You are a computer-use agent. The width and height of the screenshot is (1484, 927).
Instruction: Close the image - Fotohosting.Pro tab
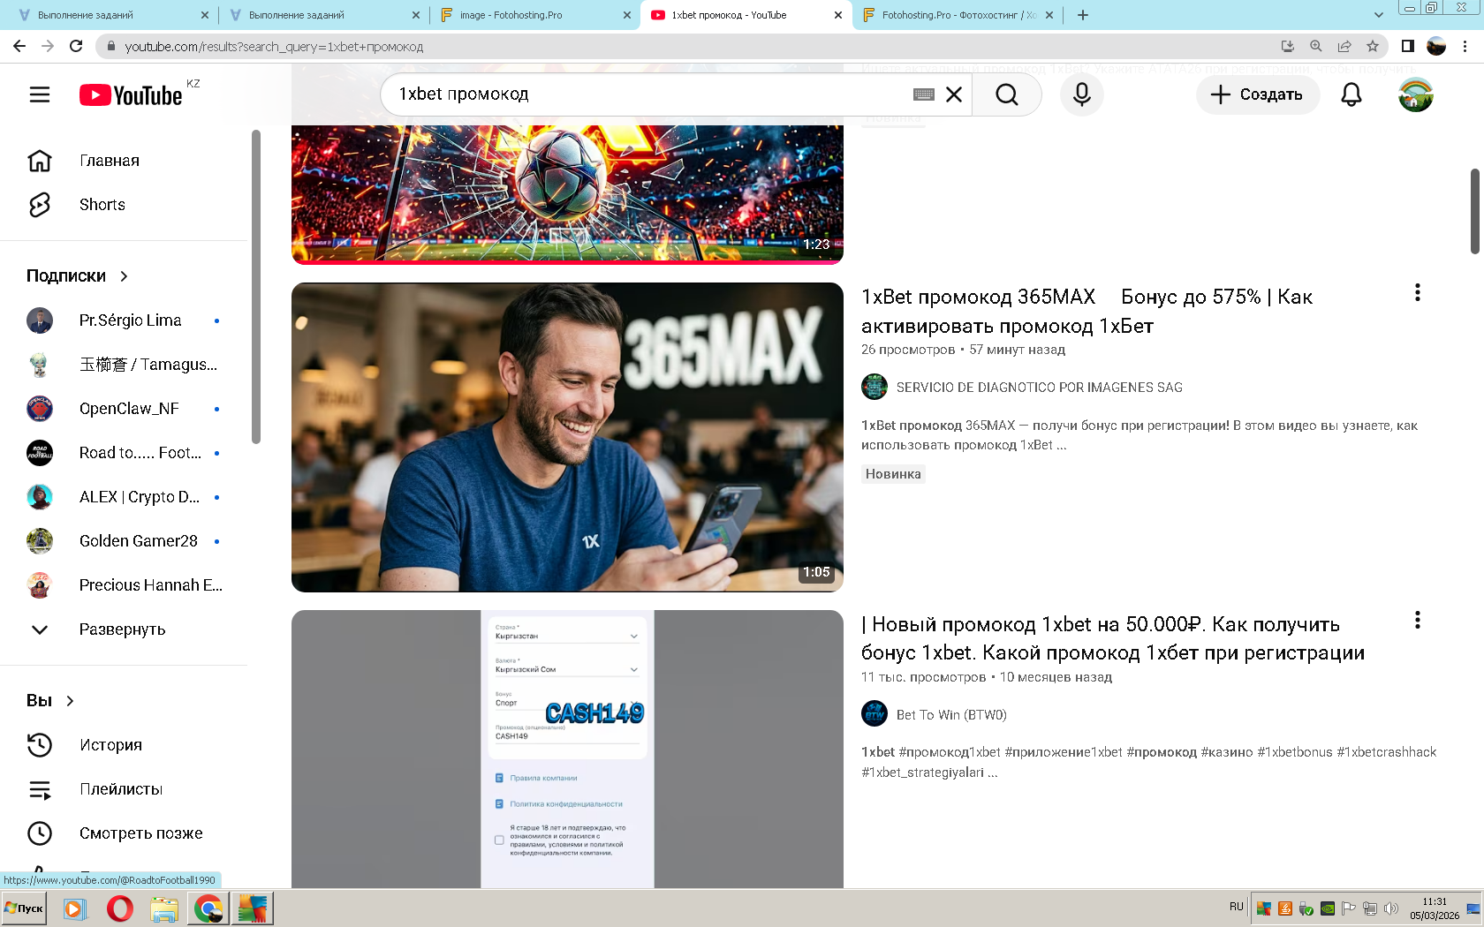pos(627,15)
